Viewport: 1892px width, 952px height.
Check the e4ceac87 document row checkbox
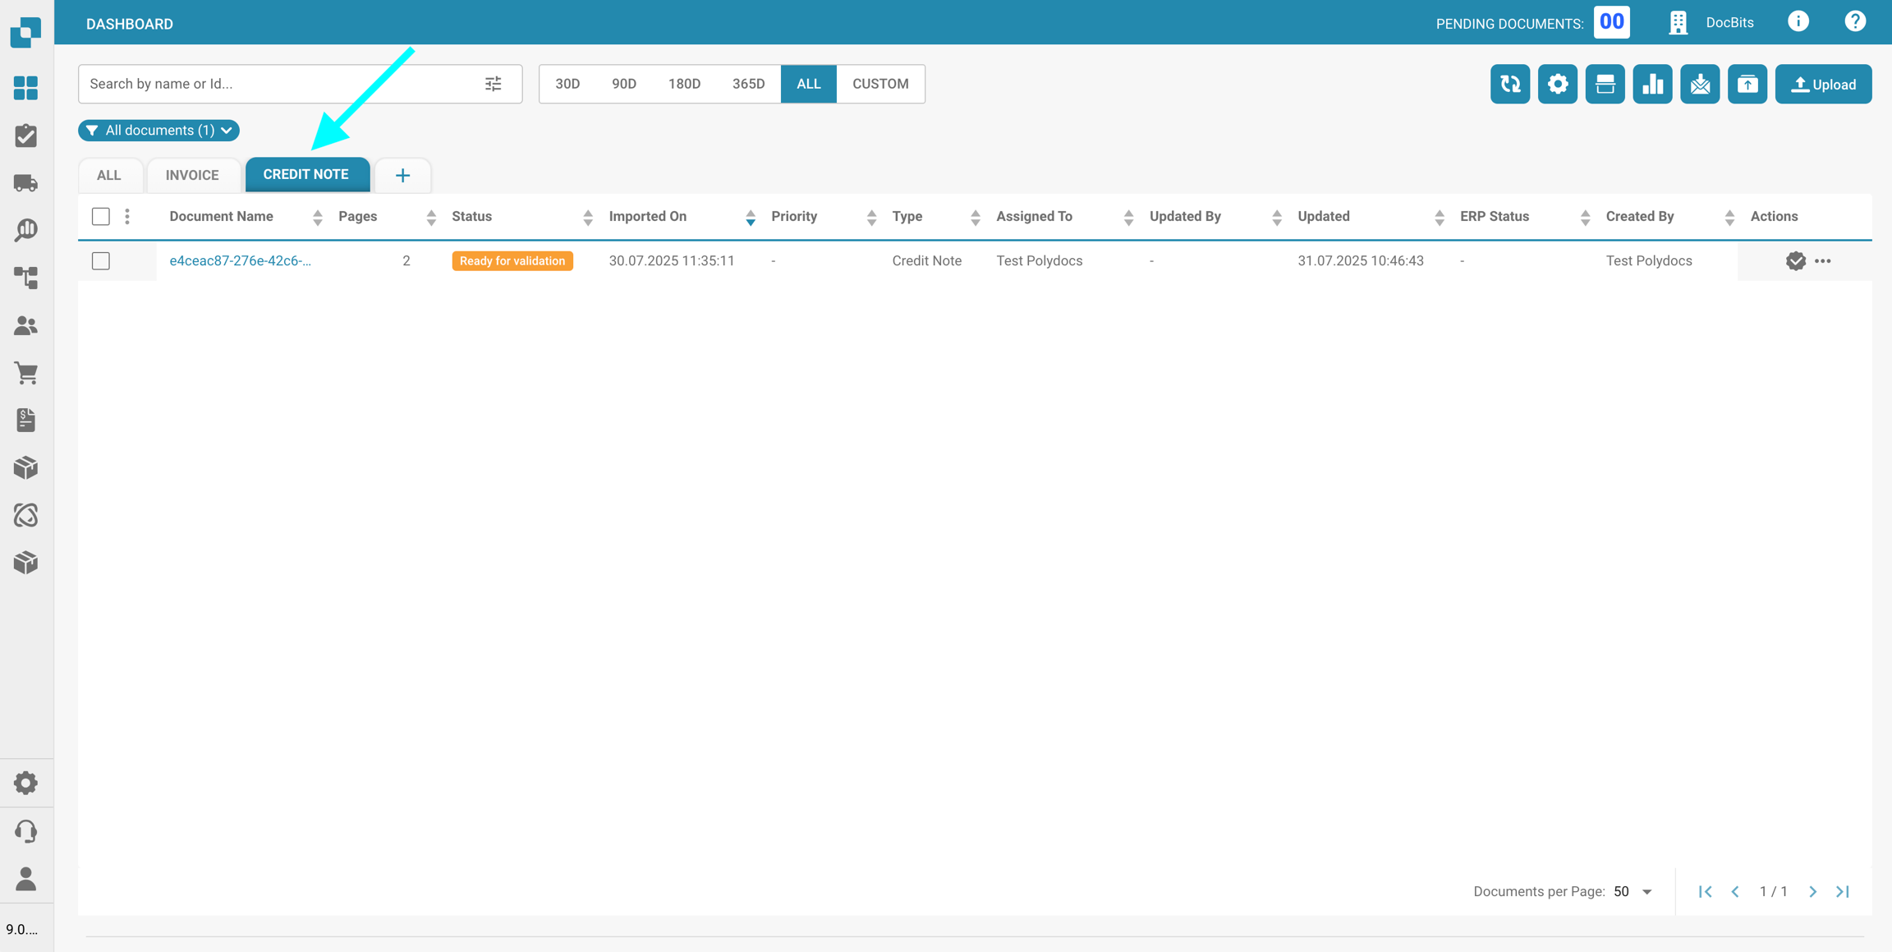101,260
